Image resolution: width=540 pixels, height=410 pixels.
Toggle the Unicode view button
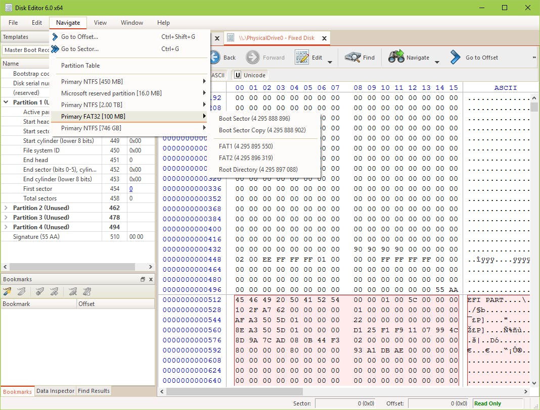pyautogui.click(x=250, y=75)
